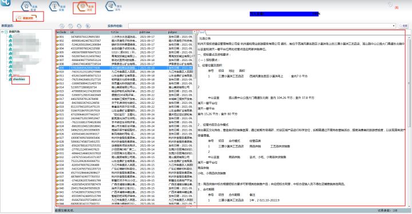This screenshot has width=412, height=214.
Task: Click the folder icon of row 017
Action: point(57,99)
